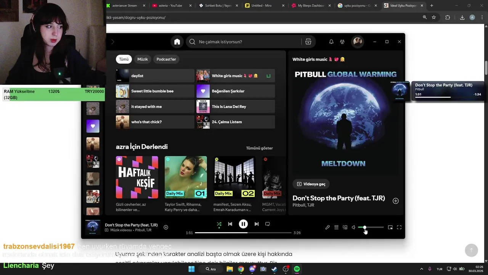Click Videoya geç button

[x=311, y=184]
